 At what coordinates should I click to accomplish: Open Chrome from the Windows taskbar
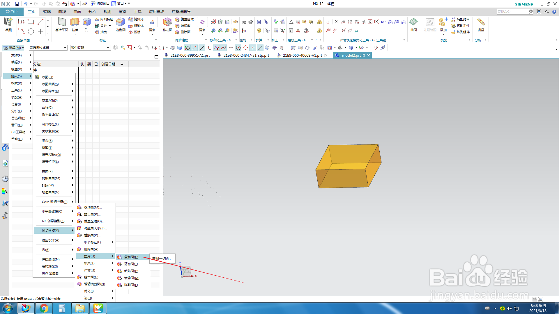(x=44, y=308)
